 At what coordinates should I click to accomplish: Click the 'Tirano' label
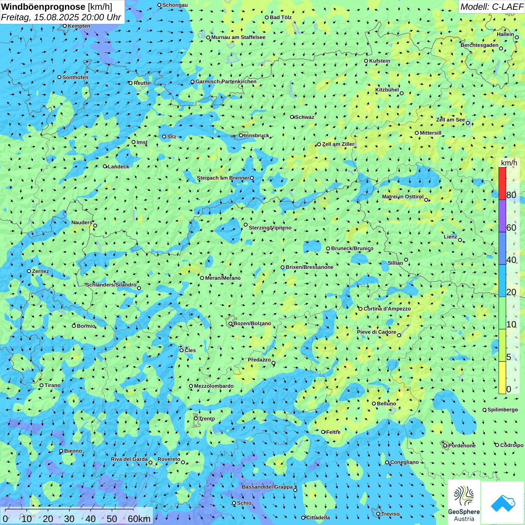[x=52, y=385]
